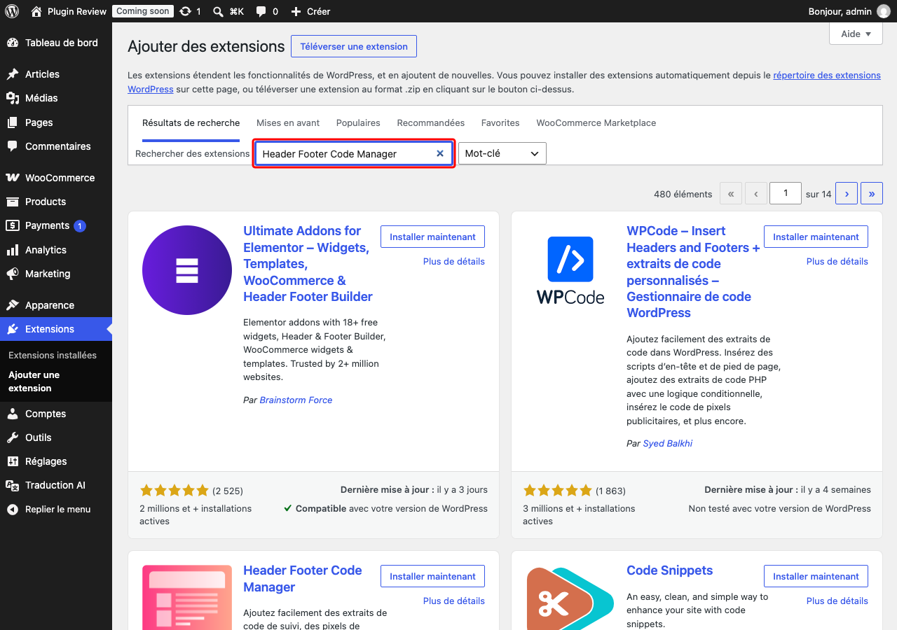Select the Résultats de recherche tab
Viewport: 897px width, 630px height.
(191, 122)
